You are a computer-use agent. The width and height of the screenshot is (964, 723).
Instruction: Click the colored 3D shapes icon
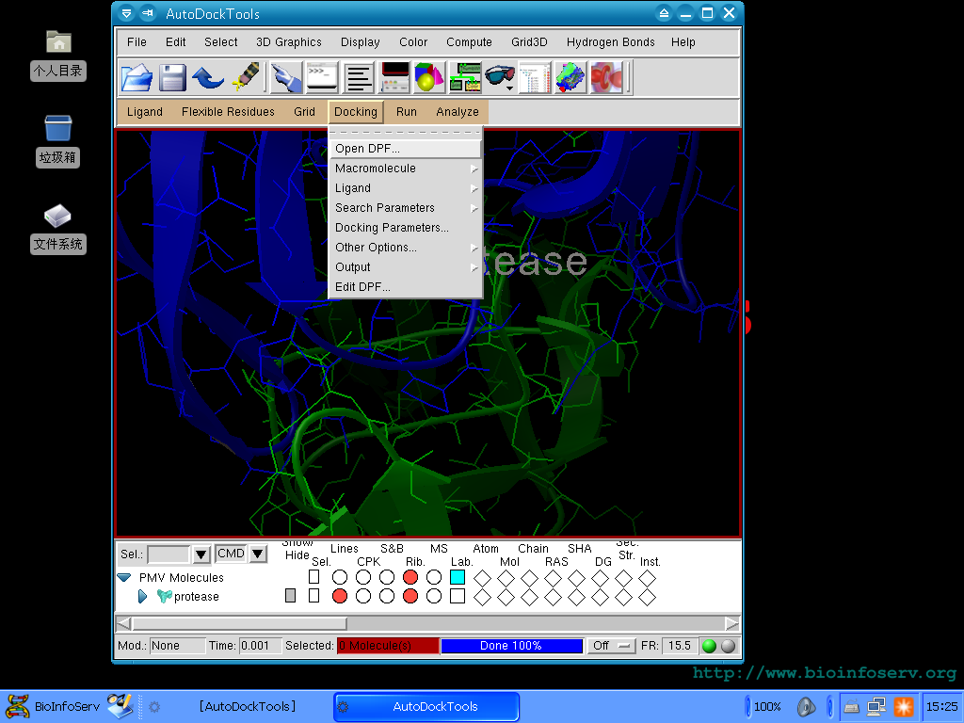pos(428,77)
